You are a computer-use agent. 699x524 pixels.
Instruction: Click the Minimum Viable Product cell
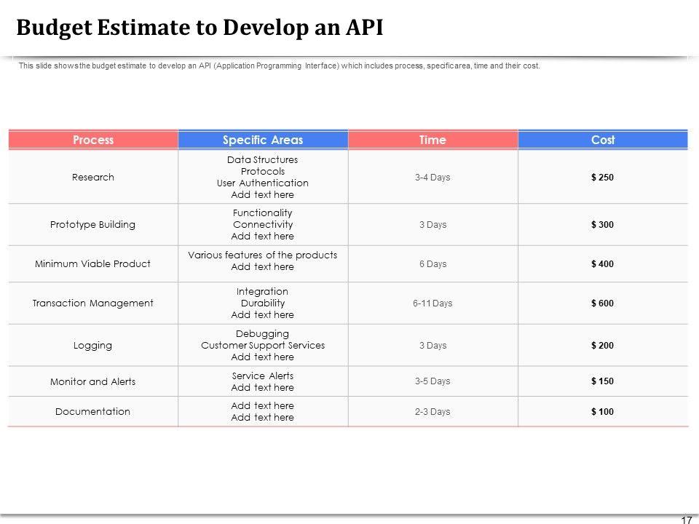pos(93,263)
